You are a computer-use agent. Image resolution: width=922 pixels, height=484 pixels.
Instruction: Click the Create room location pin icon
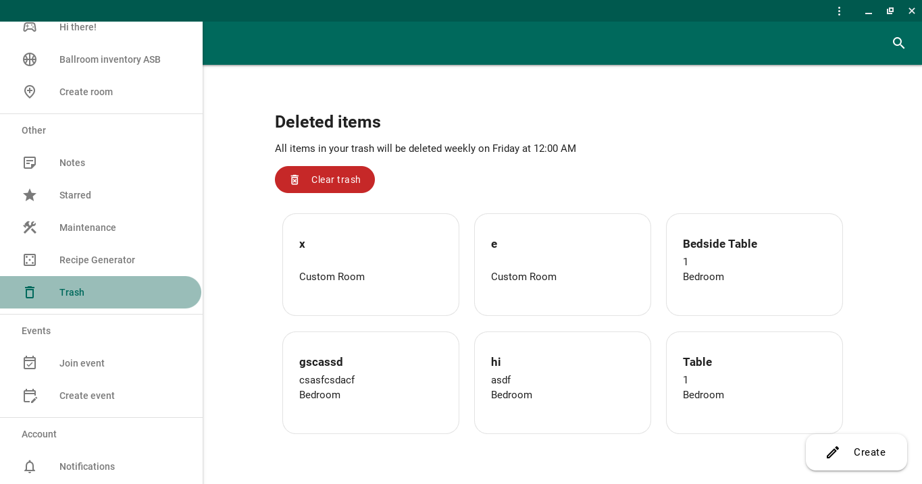(x=30, y=91)
